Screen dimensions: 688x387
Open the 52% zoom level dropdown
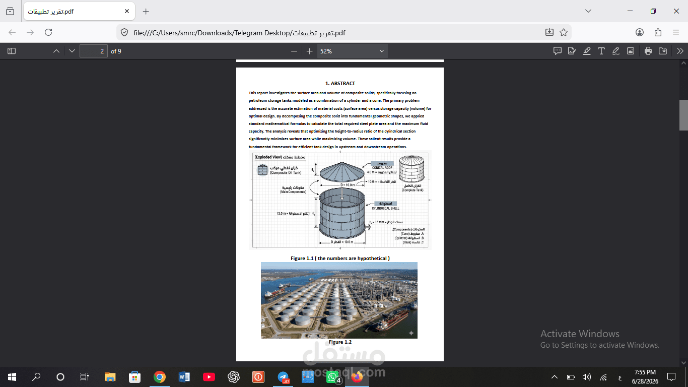pos(353,51)
